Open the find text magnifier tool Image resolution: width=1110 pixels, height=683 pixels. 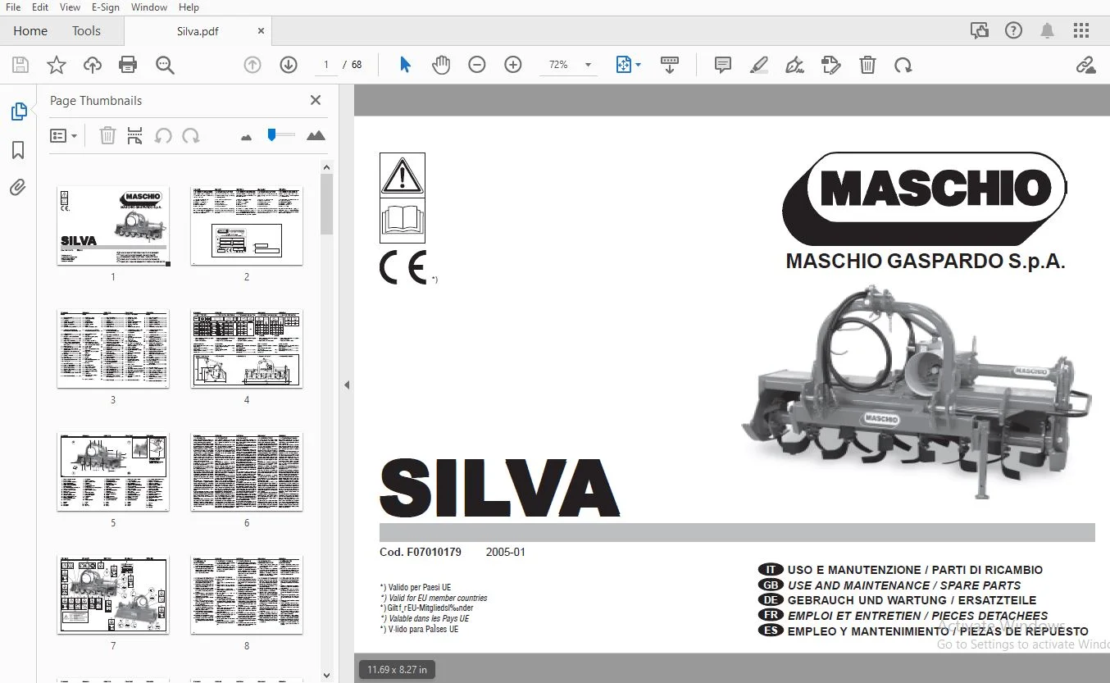pos(165,65)
